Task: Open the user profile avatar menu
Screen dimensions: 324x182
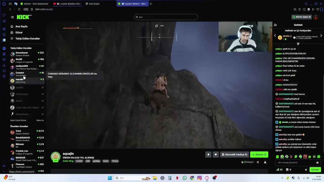Action: point(315,17)
